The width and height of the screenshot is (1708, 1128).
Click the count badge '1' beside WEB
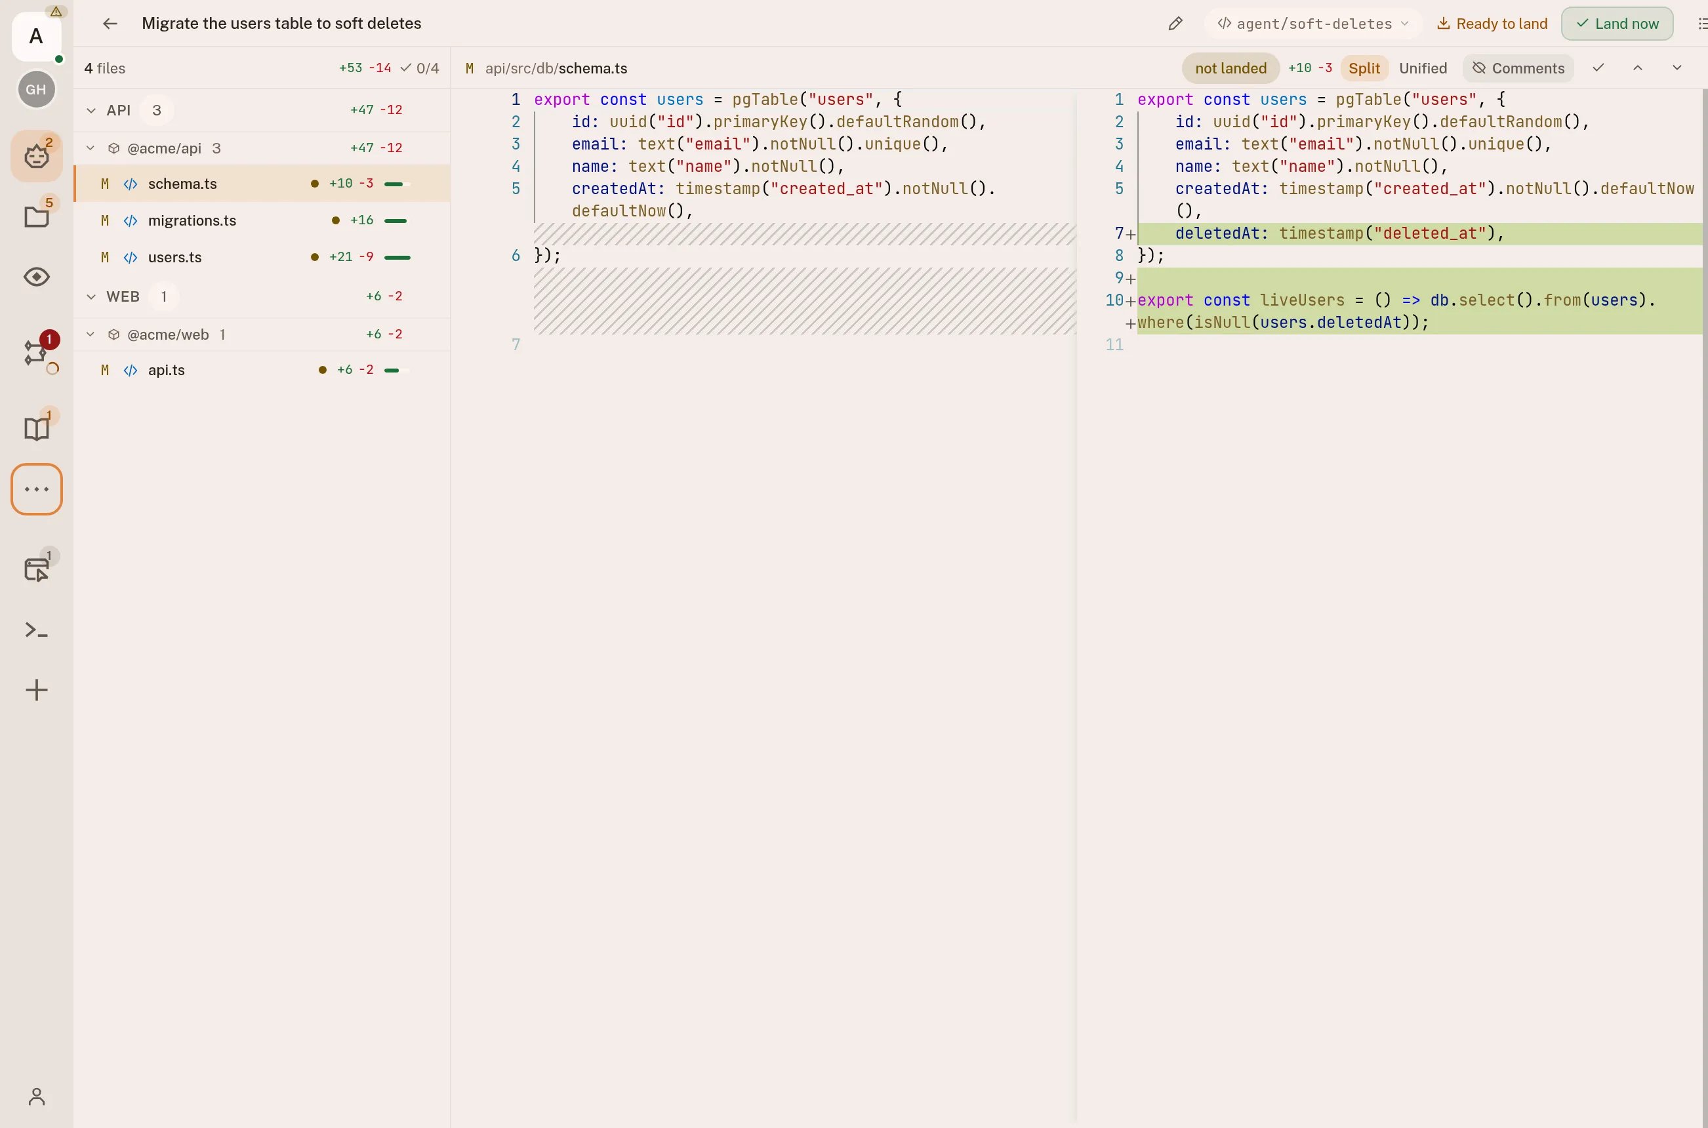164,297
